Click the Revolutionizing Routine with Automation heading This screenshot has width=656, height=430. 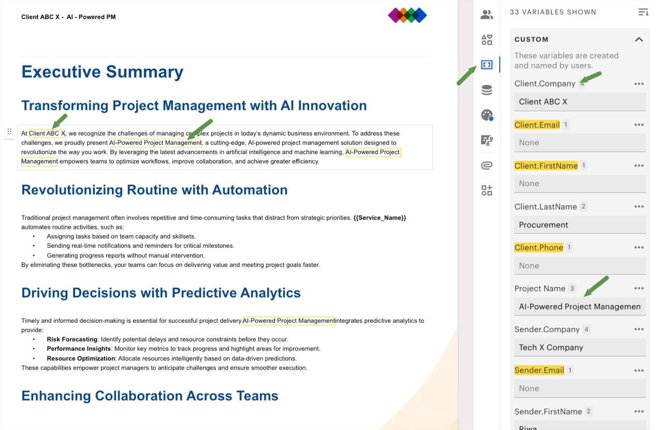point(154,190)
